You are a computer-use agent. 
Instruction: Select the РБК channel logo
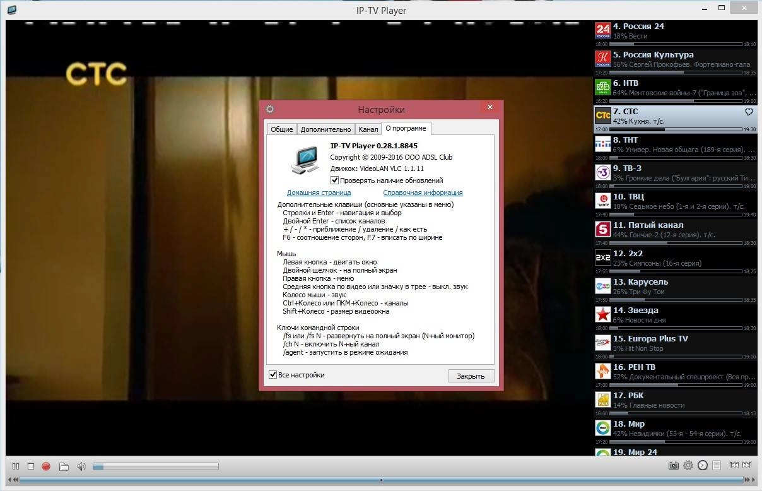603,399
